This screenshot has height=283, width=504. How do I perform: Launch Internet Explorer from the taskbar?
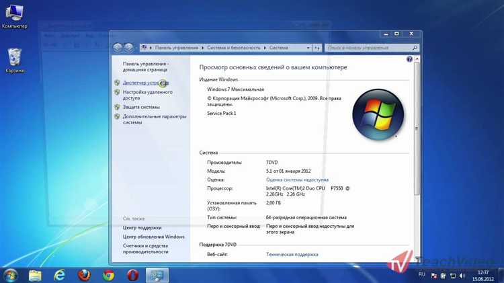coord(59,276)
